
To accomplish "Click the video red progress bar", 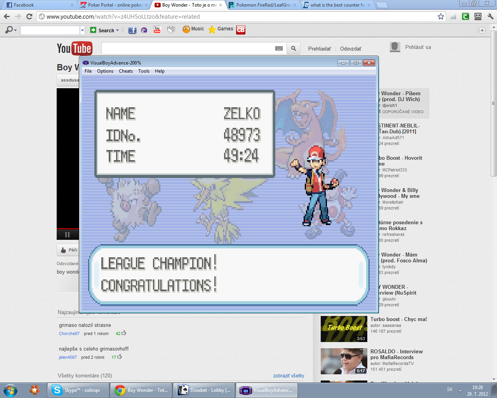I will [68, 229].
